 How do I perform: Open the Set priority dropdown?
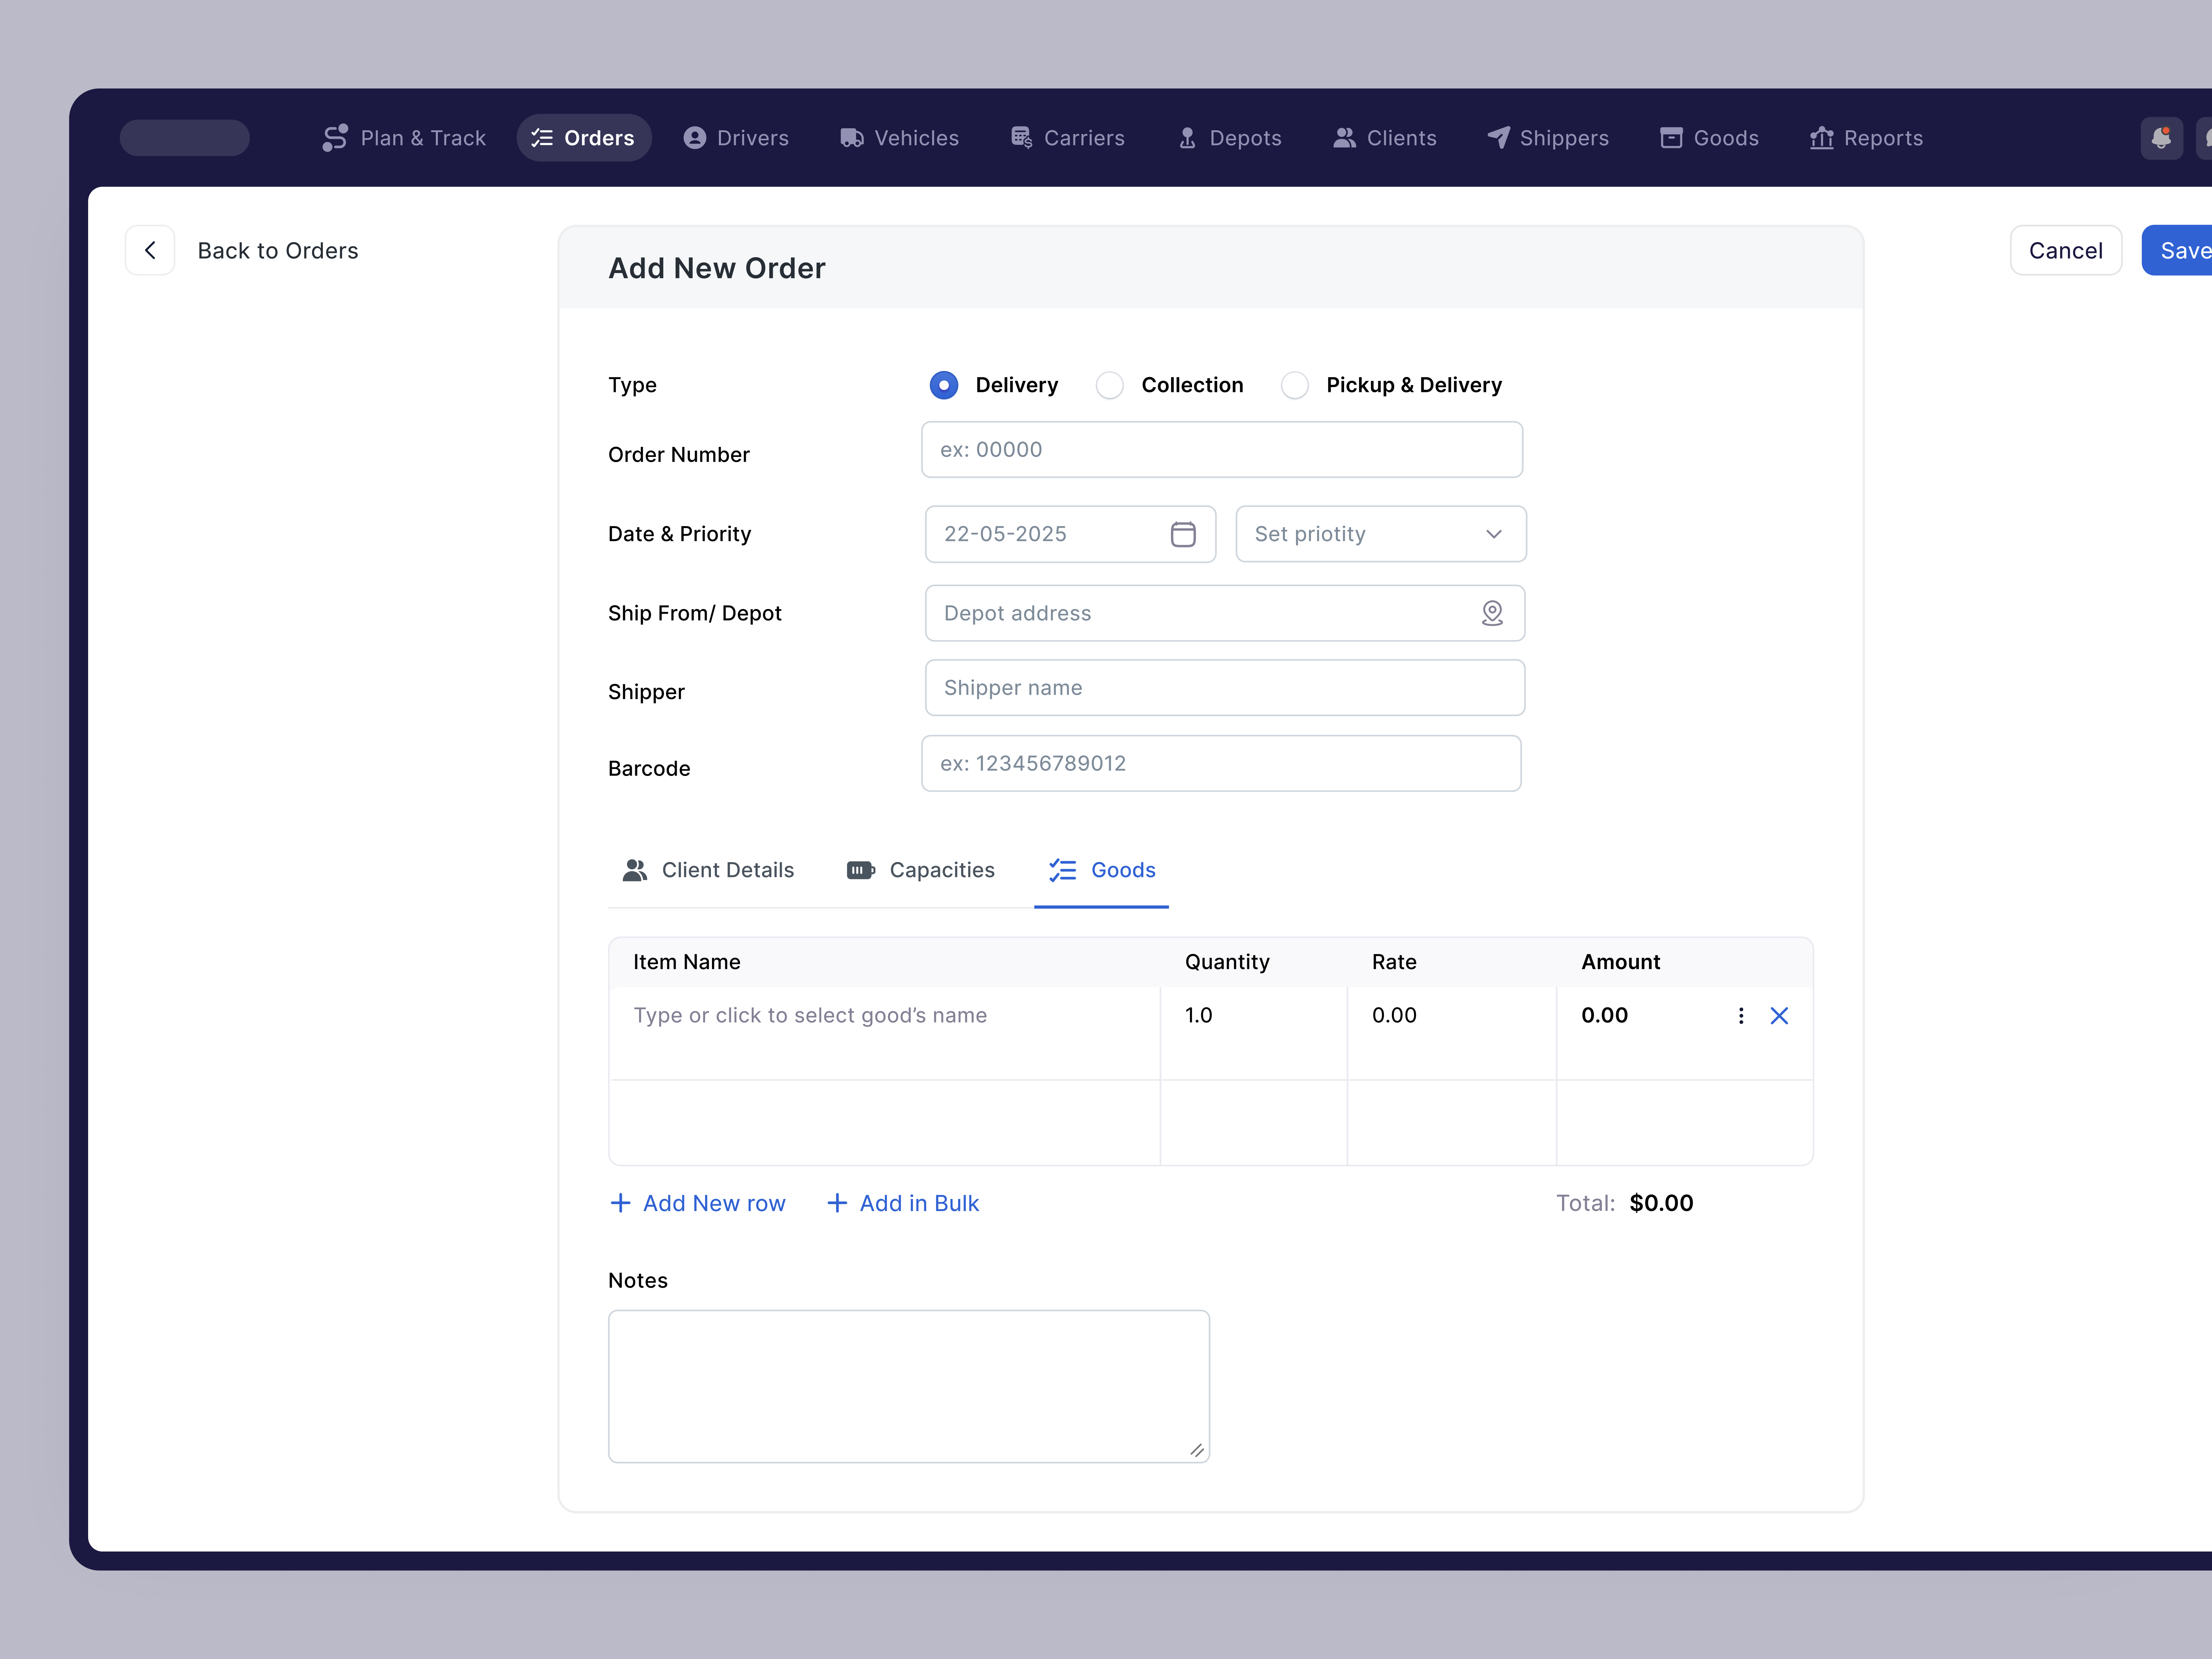pyautogui.click(x=1380, y=534)
